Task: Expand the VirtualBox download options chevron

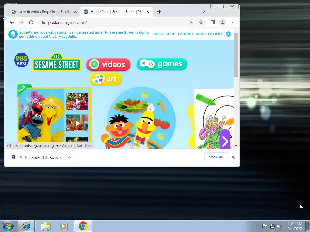Action: point(70,157)
